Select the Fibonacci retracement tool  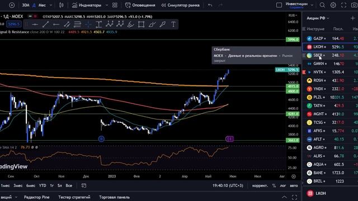coord(77,24)
